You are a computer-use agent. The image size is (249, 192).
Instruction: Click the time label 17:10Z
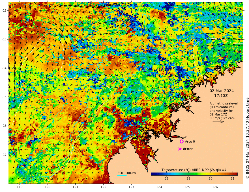(x=221, y=96)
